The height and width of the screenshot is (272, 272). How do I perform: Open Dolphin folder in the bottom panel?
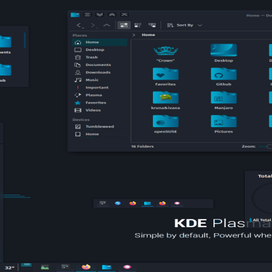click(x=107, y=267)
